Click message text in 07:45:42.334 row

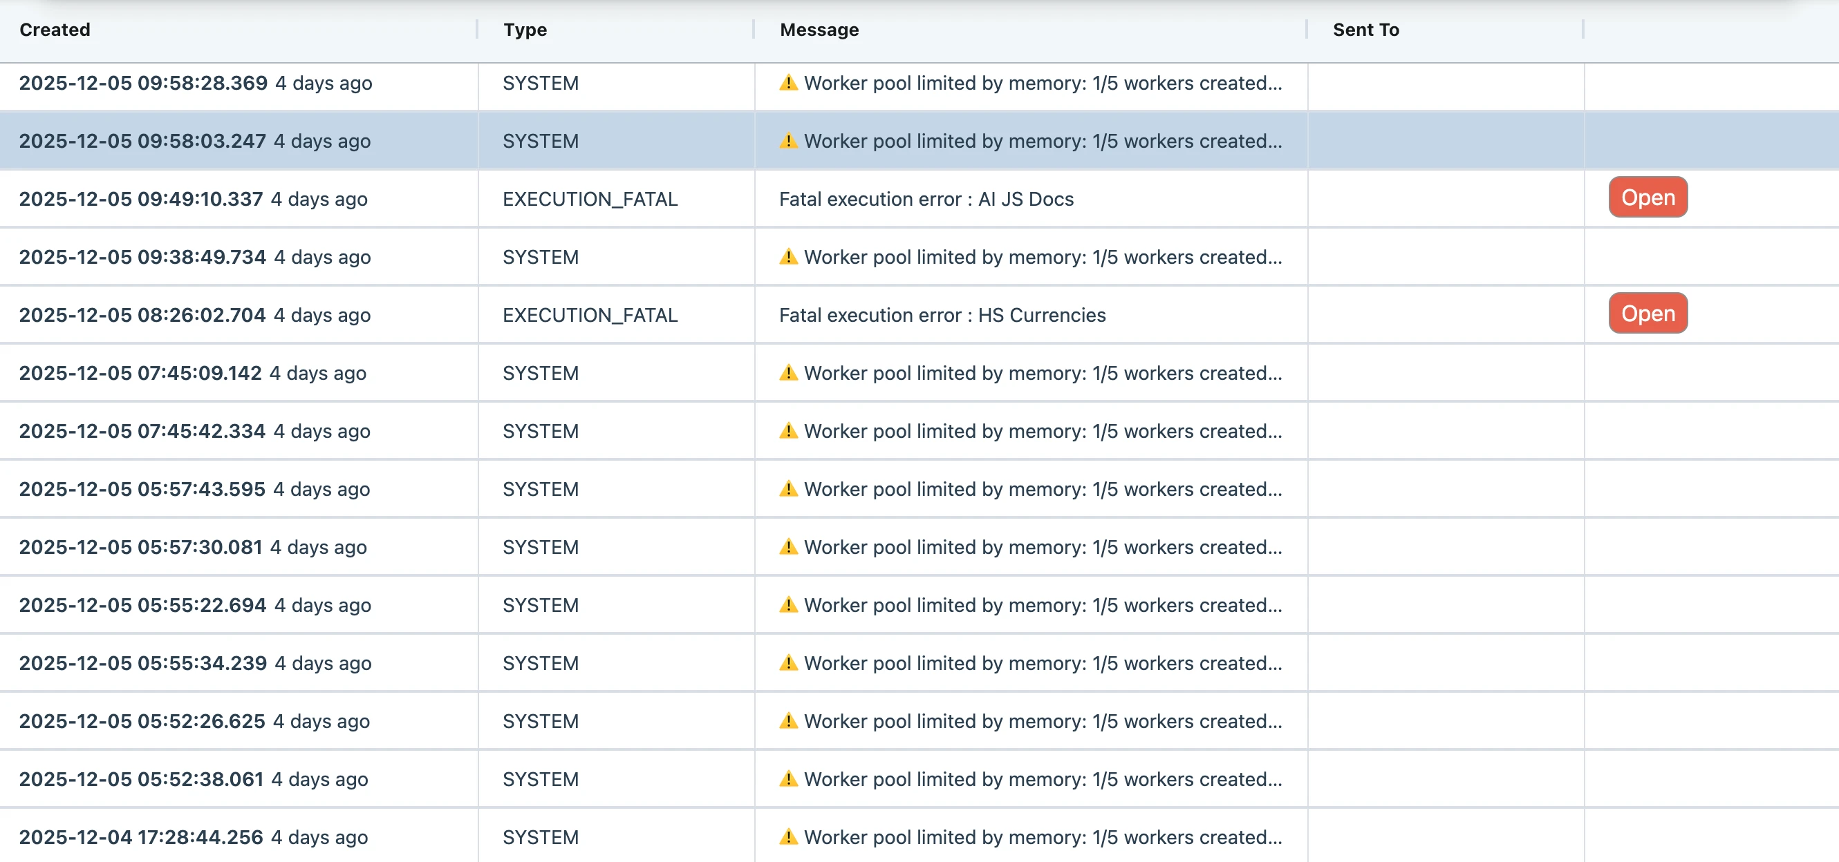(x=1043, y=432)
